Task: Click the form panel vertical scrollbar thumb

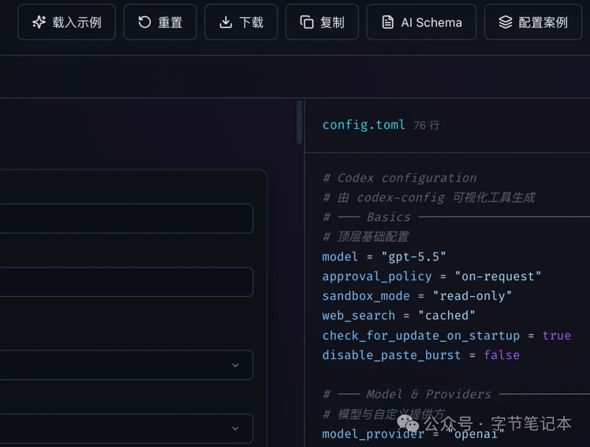Action: click(x=299, y=122)
